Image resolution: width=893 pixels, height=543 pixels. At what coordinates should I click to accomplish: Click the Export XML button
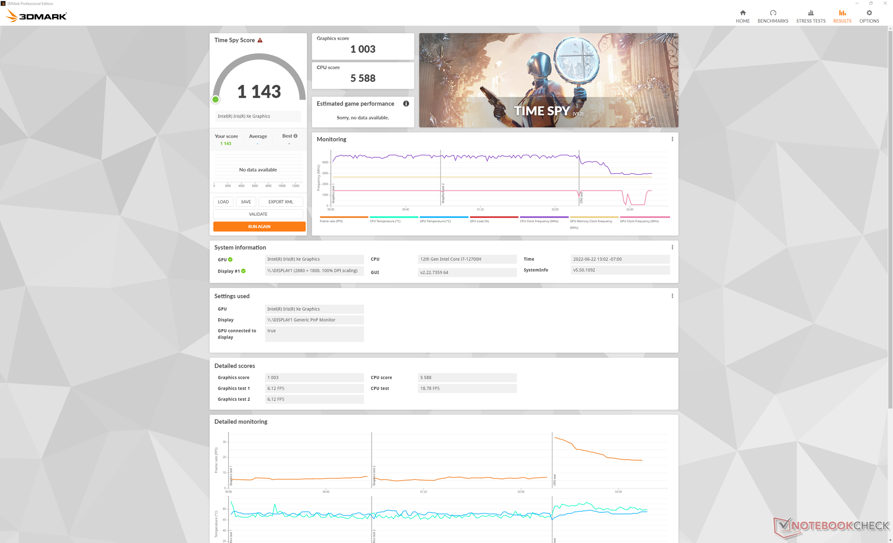coord(280,202)
